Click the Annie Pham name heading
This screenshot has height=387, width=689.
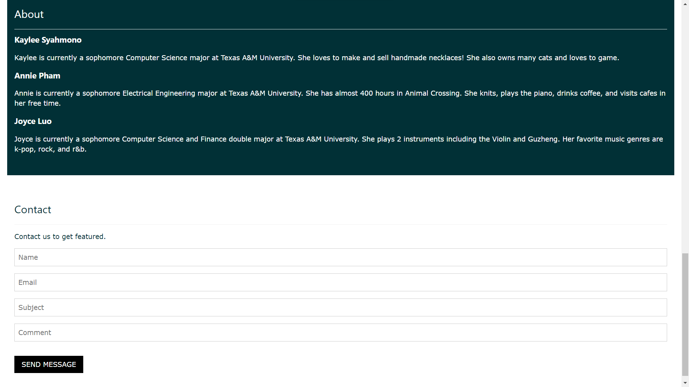(x=37, y=76)
